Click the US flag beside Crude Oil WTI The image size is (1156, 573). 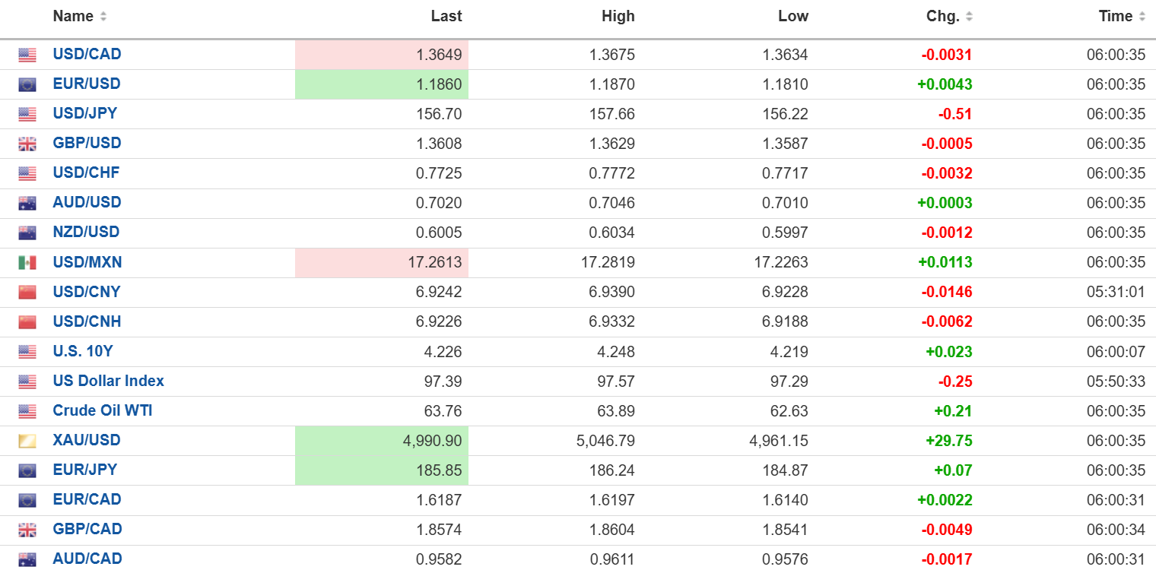point(27,411)
